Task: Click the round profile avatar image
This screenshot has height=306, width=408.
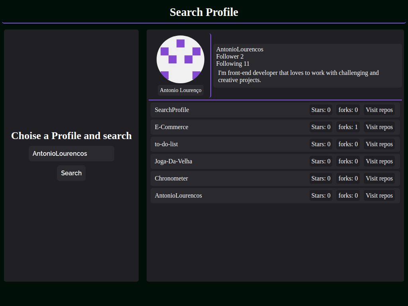Action: 180,59
